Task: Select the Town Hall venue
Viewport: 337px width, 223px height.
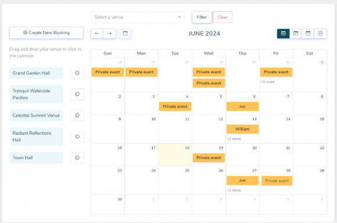Action: tap(37, 158)
